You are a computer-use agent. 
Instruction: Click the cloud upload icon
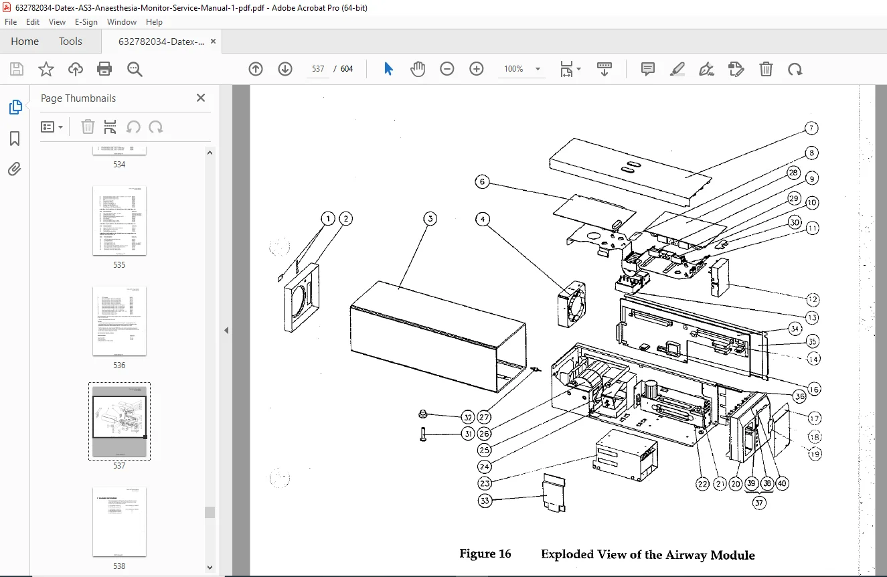[76, 69]
